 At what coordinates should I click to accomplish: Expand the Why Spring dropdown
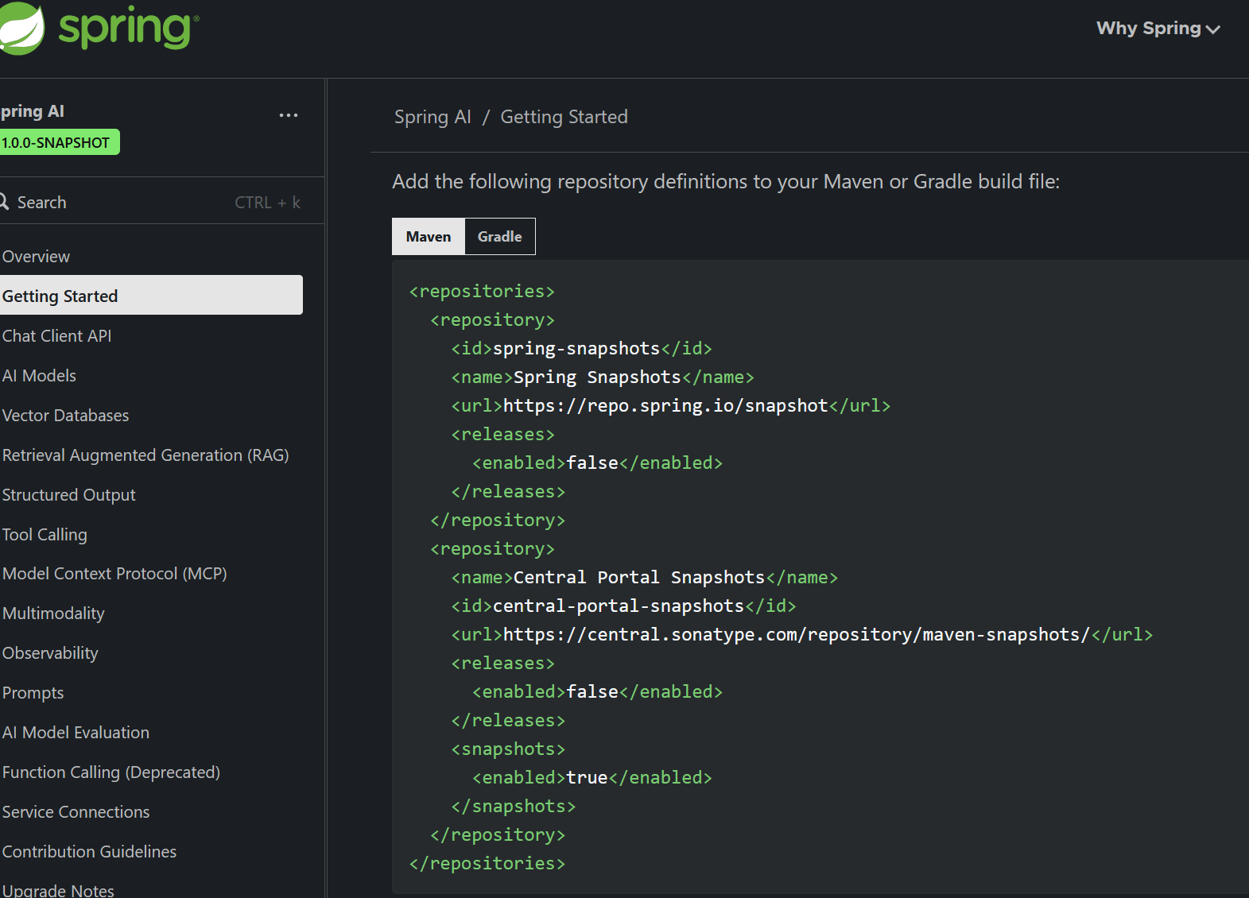(x=1158, y=29)
